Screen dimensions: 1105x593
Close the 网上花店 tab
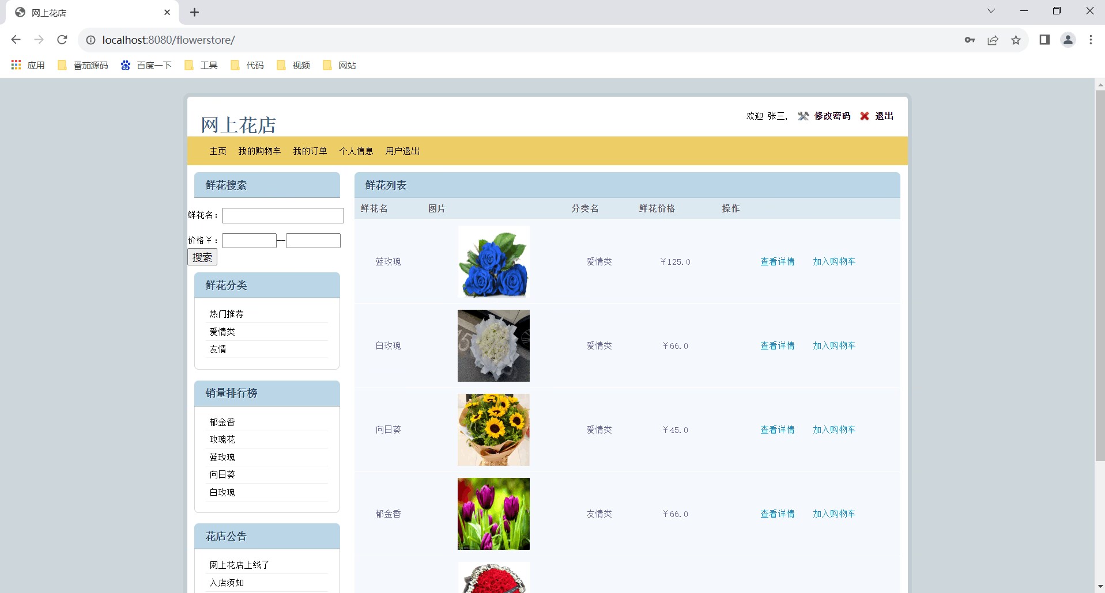167,12
